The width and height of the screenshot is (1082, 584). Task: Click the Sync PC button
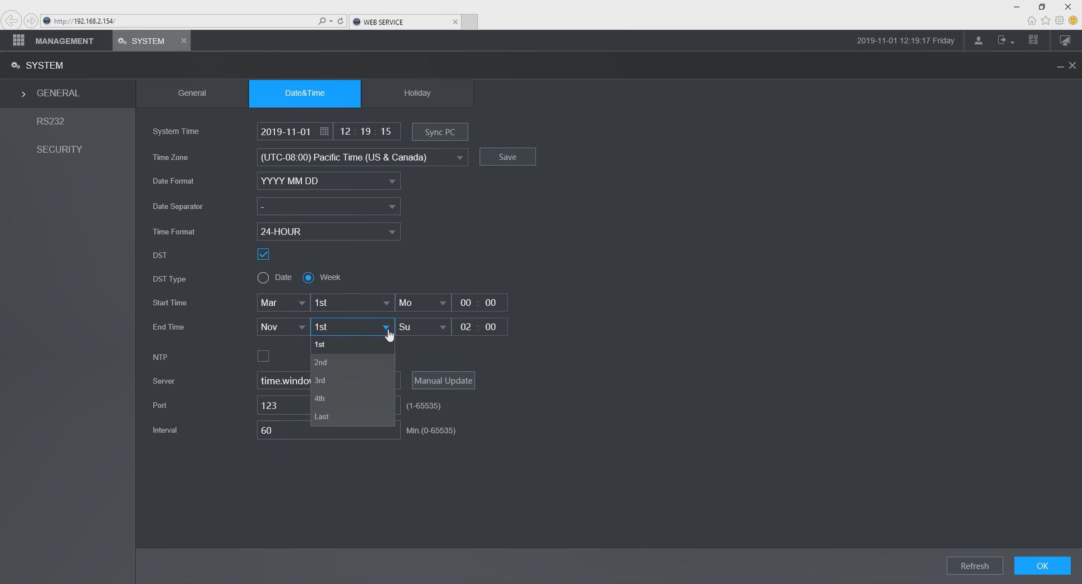[x=440, y=132]
